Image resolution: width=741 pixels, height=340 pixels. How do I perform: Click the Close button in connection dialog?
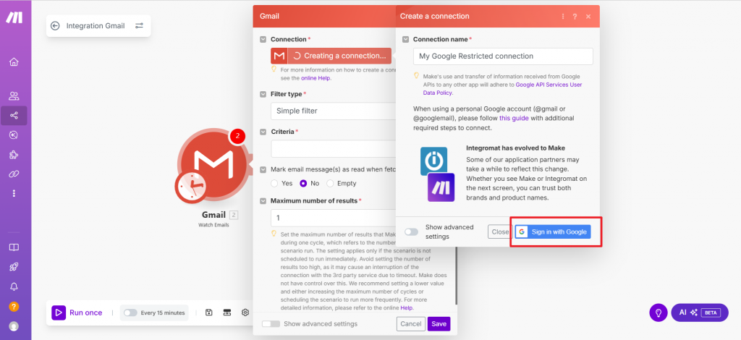[x=499, y=232]
